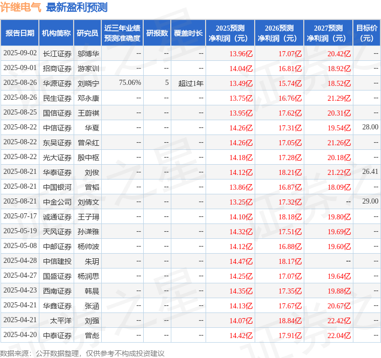Click the 报告日期 column header

(19, 33)
